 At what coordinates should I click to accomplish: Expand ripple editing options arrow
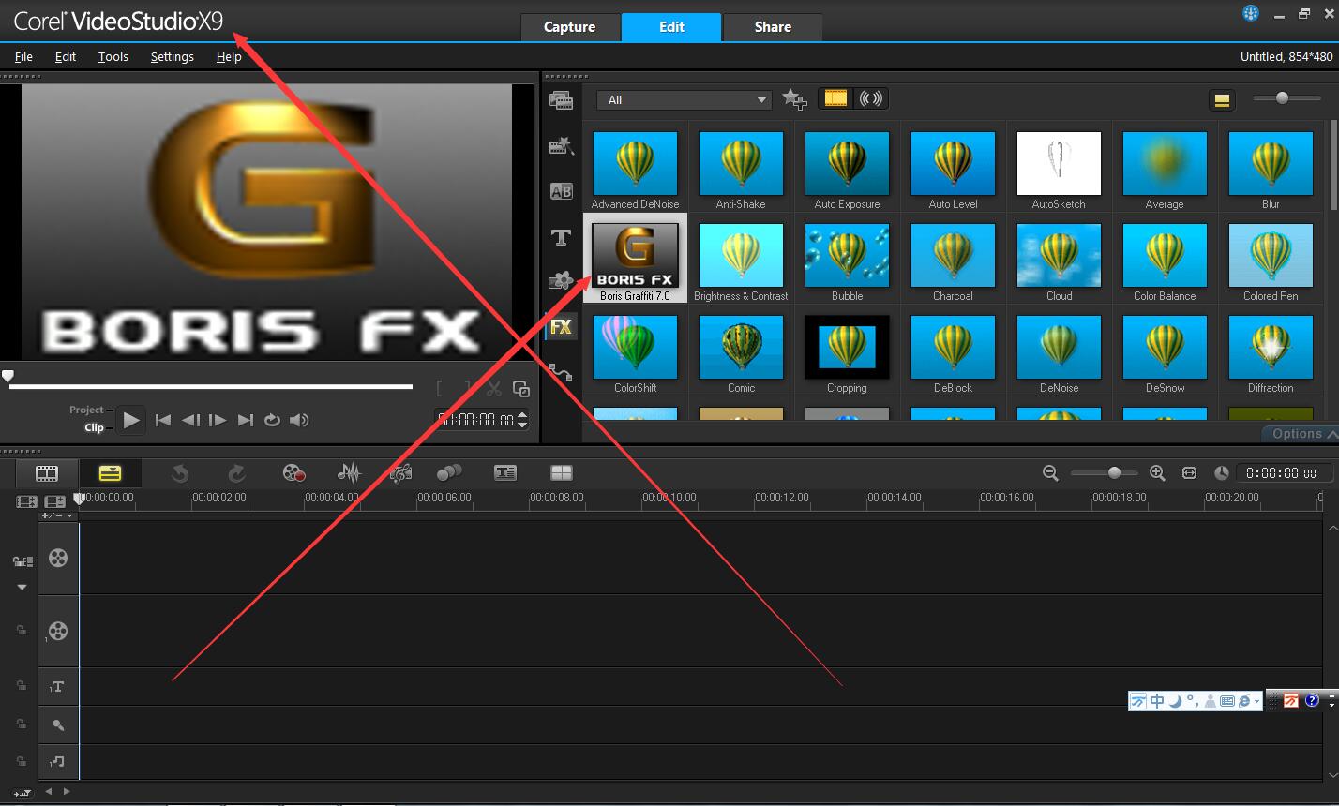(x=22, y=588)
